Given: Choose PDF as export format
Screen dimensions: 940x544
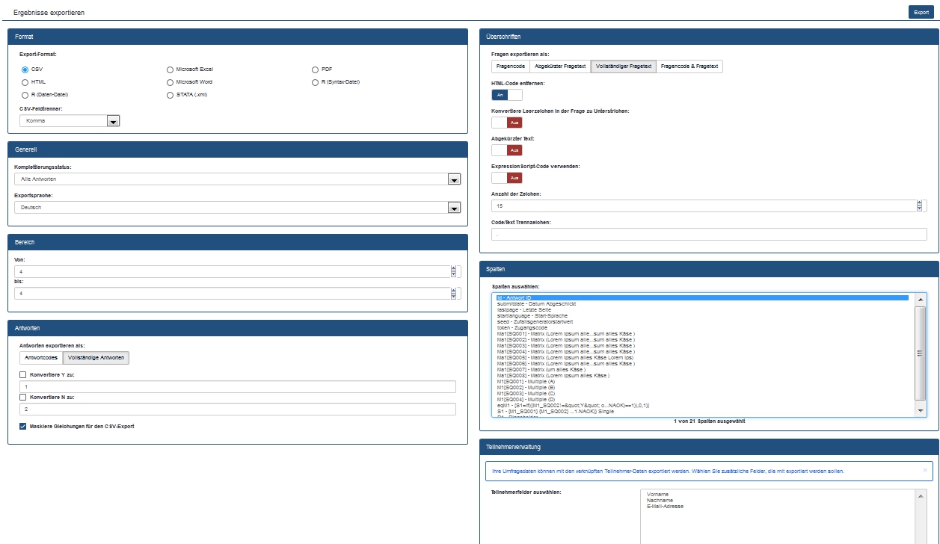Looking at the screenshot, I should (x=316, y=69).
